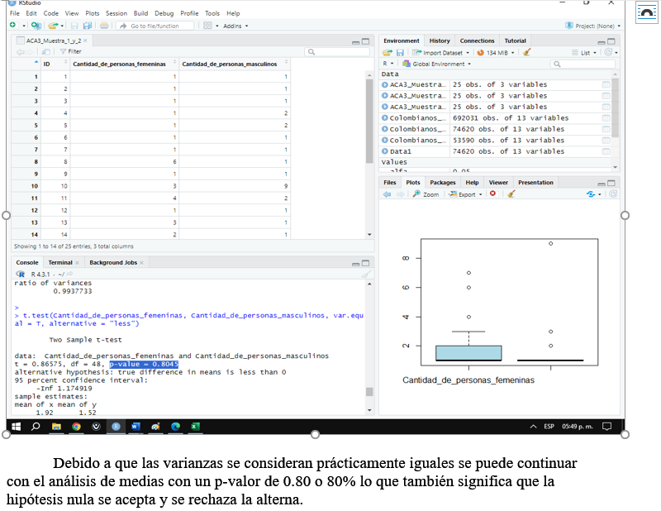Click the taskbar Search magnifier icon
The image size is (661, 511).
[x=36, y=426]
